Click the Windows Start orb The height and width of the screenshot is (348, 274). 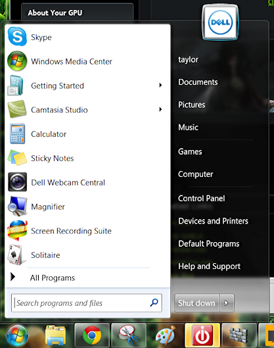coord(17,336)
